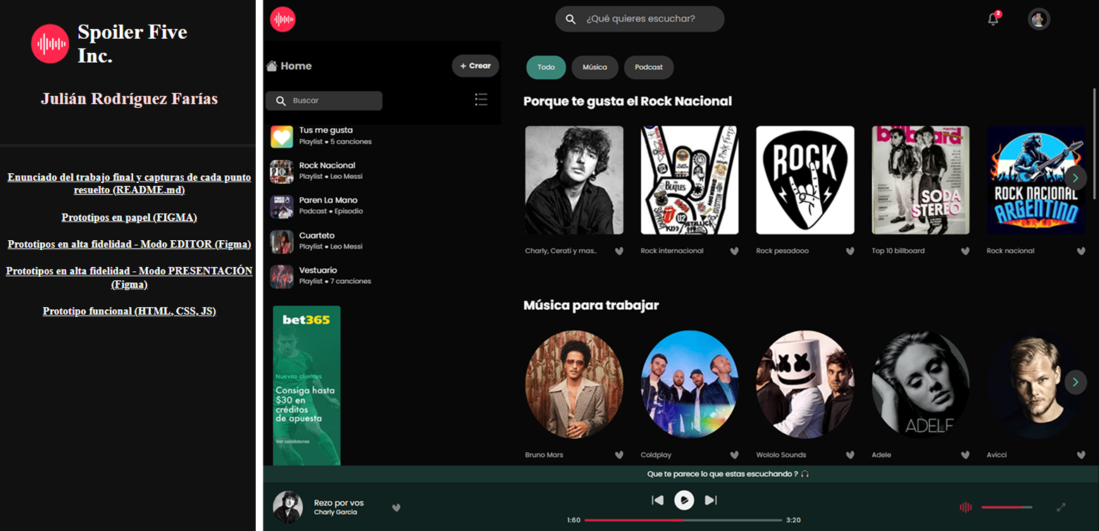The height and width of the screenshot is (531, 1099).
Task: Open the Rock internacional hand cover
Action: 690,180
